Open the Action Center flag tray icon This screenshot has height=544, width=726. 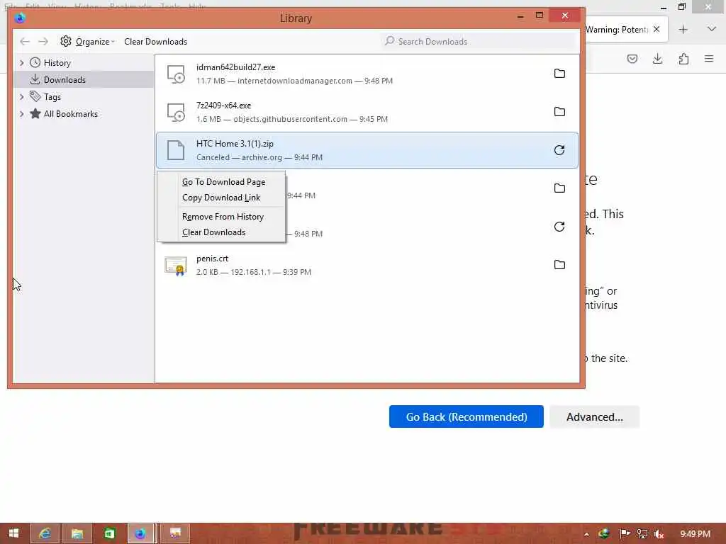(x=625, y=534)
